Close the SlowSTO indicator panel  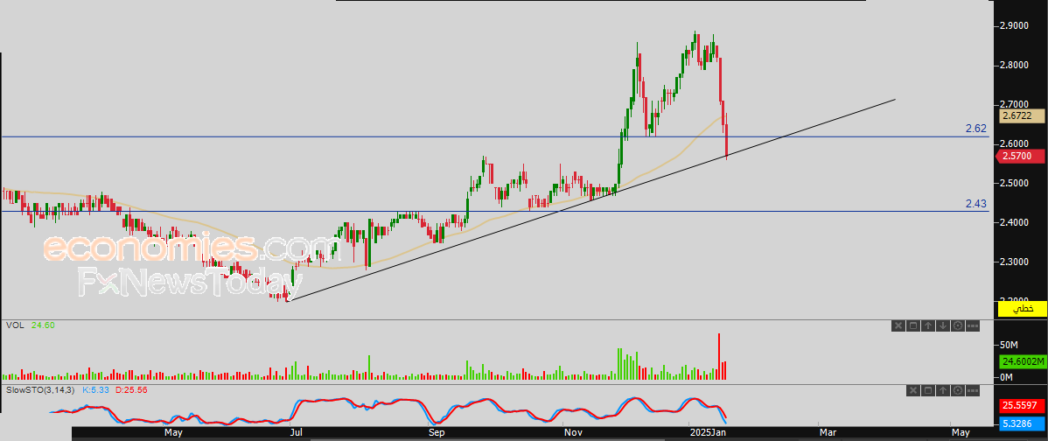[x=913, y=390]
